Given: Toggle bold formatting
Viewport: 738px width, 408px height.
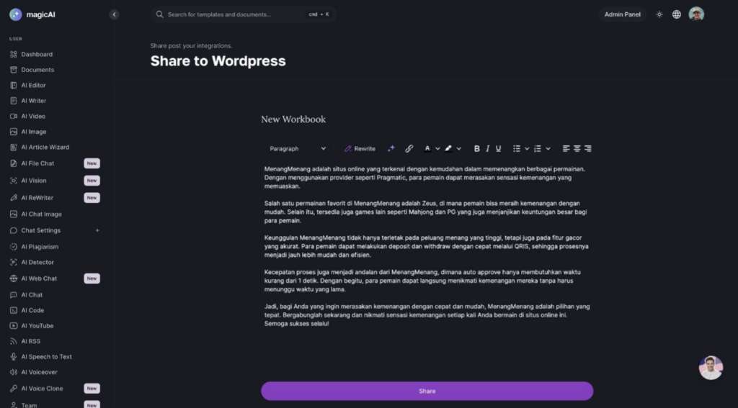Looking at the screenshot, I should [477, 148].
